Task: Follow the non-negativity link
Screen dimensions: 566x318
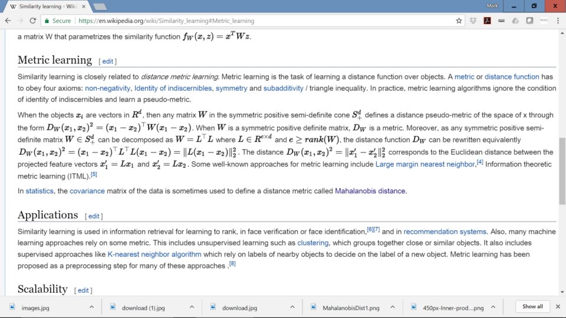Action: point(107,88)
